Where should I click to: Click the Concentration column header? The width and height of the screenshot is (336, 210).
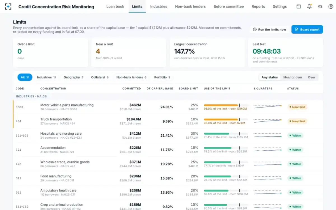(x=53, y=88)
